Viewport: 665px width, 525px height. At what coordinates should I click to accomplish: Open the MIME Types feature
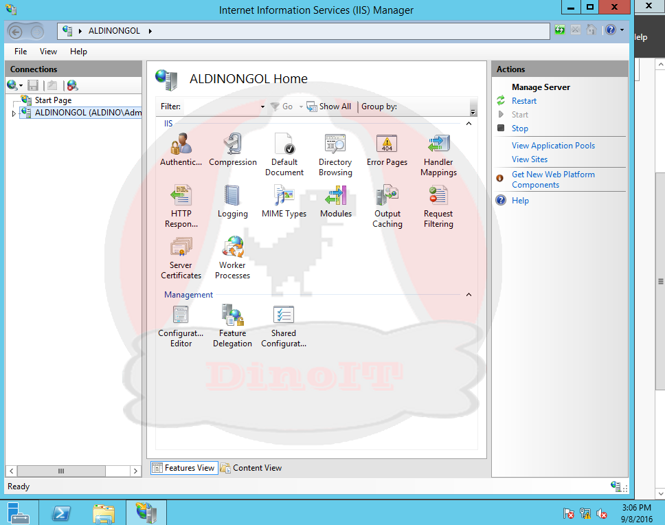pos(284,201)
